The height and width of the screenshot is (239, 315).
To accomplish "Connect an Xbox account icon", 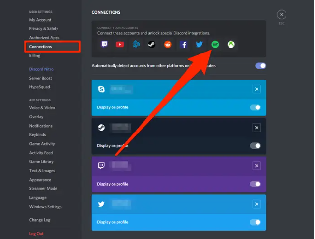I will [231, 44].
